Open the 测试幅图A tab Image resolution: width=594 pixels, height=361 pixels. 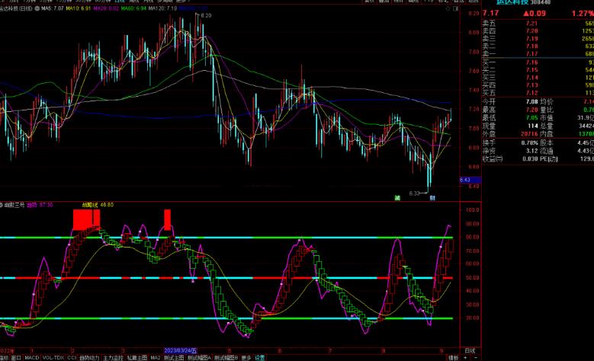[199, 358]
